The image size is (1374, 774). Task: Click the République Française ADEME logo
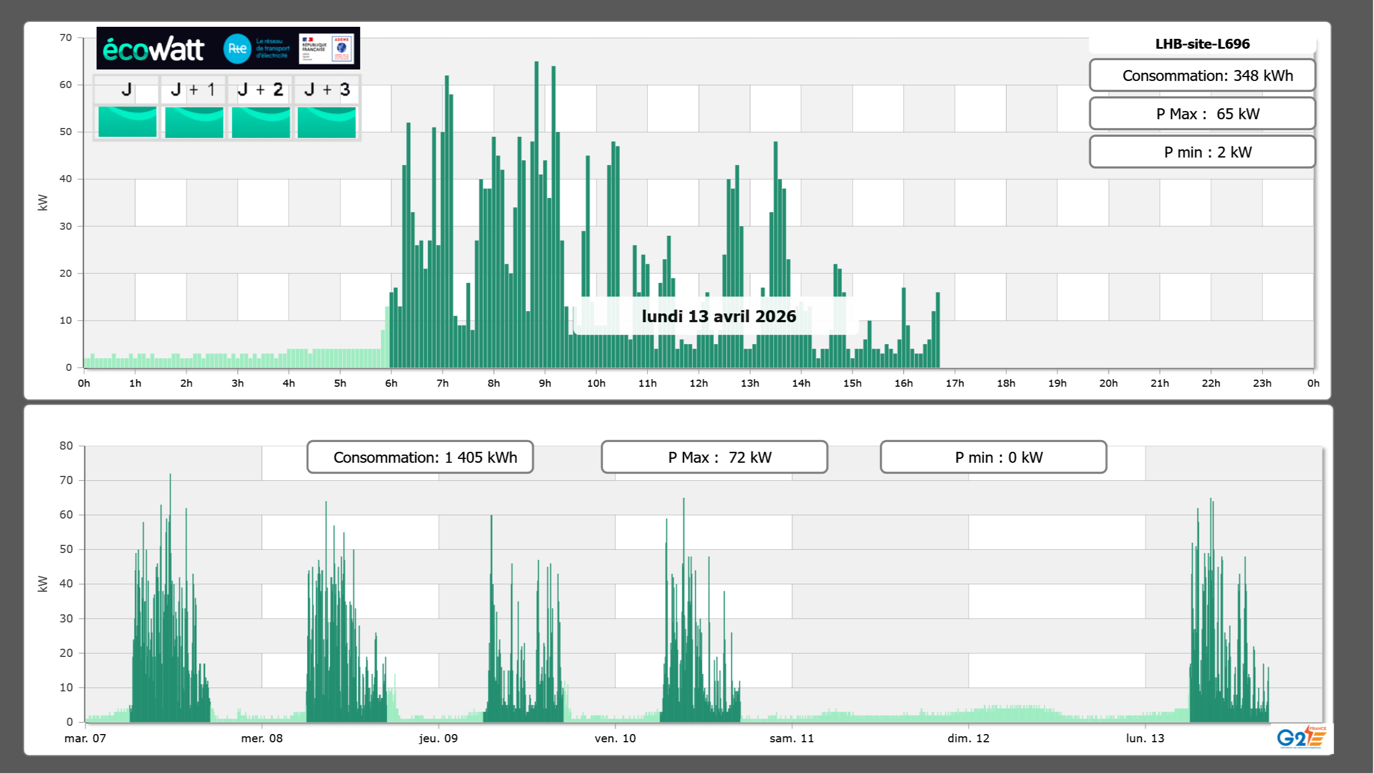pos(327,49)
